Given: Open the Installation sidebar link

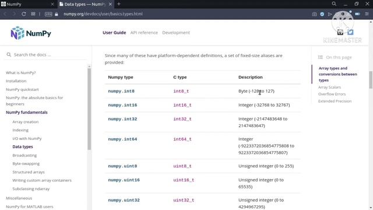Looking at the screenshot, I should point(16,81).
